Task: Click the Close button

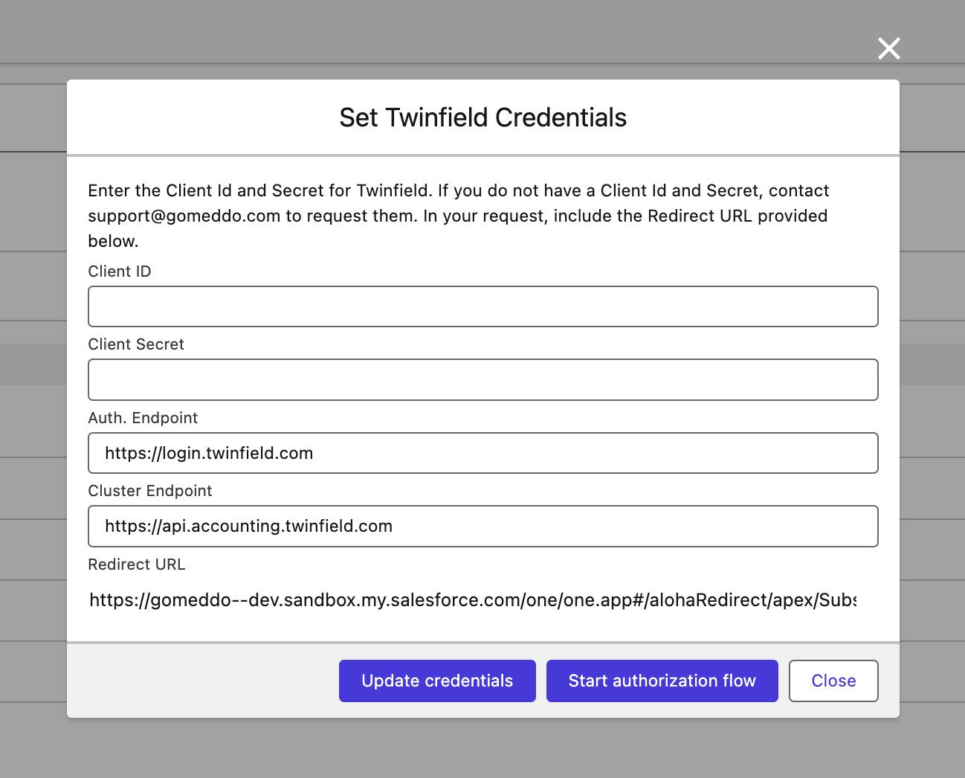Action: click(833, 681)
